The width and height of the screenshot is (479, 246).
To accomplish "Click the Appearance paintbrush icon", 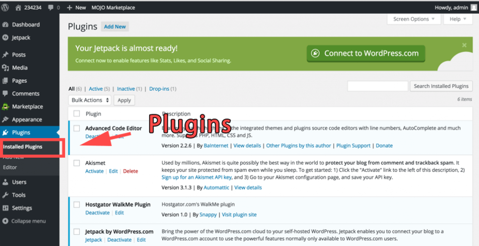I will 5,119.
